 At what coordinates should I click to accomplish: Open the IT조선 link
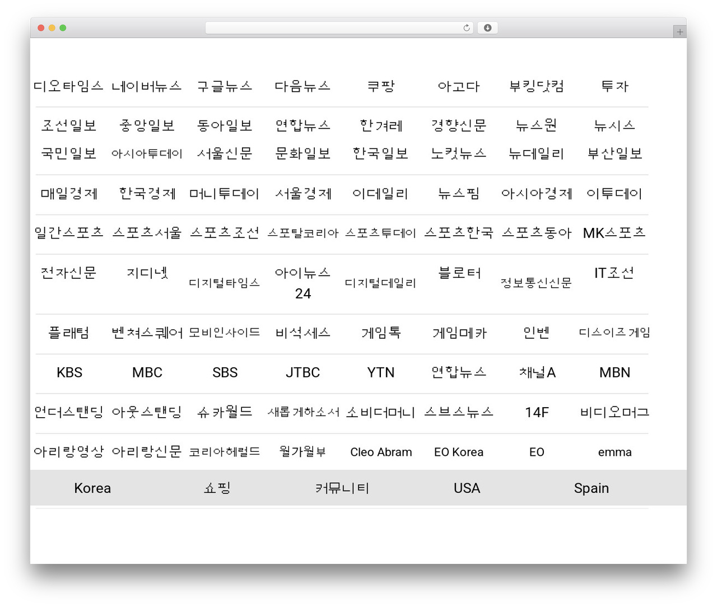pos(614,273)
